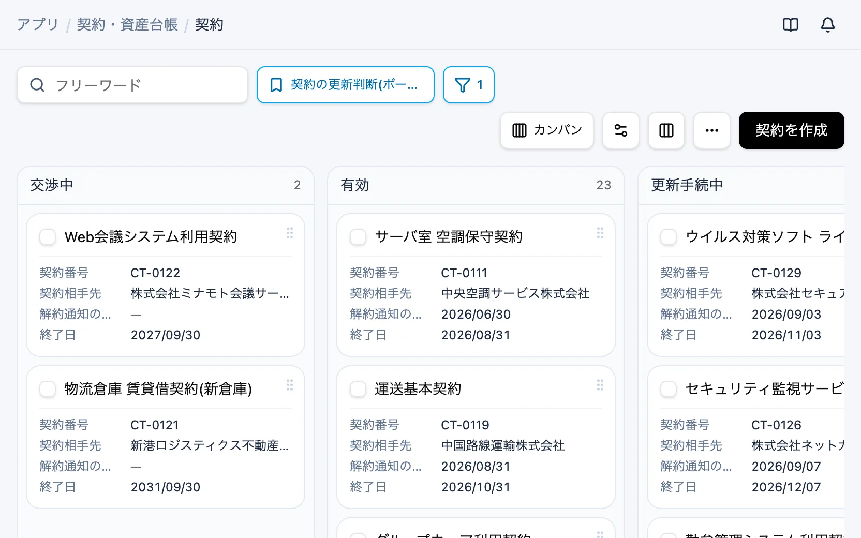Open the 運送基本契約 card title
The image size is (861, 538).
click(418, 389)
